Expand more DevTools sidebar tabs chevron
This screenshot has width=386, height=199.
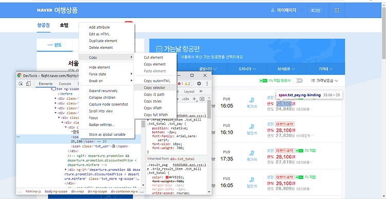[x=201, y=91]
